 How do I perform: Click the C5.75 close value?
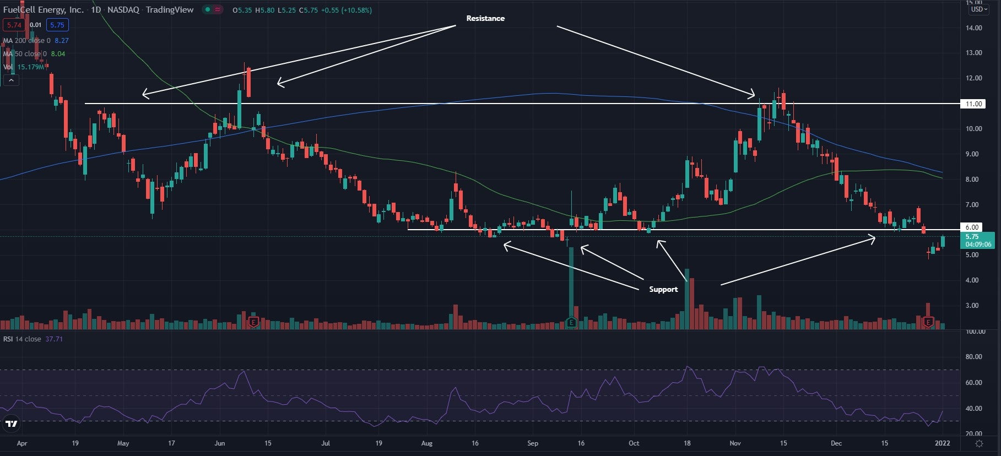point(309,10)
